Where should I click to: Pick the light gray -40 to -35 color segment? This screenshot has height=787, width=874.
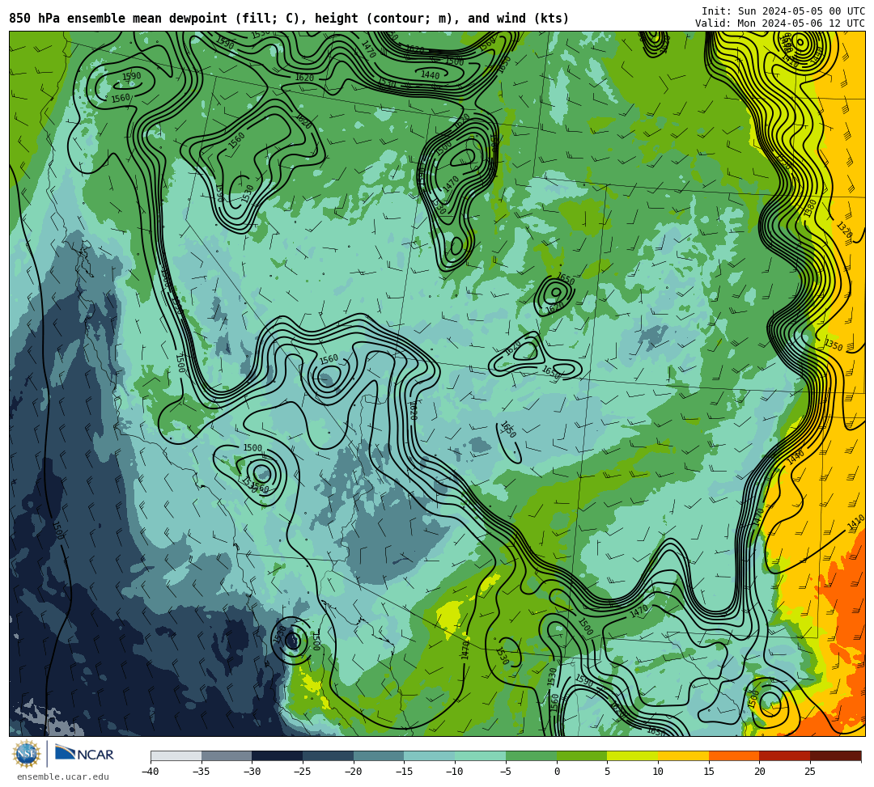[176, 755]
